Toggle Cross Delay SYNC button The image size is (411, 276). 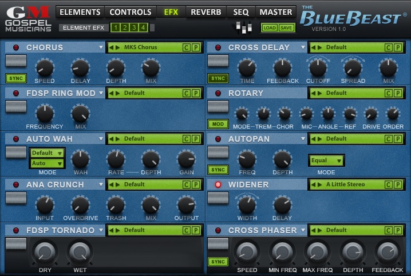coord(218,78)
